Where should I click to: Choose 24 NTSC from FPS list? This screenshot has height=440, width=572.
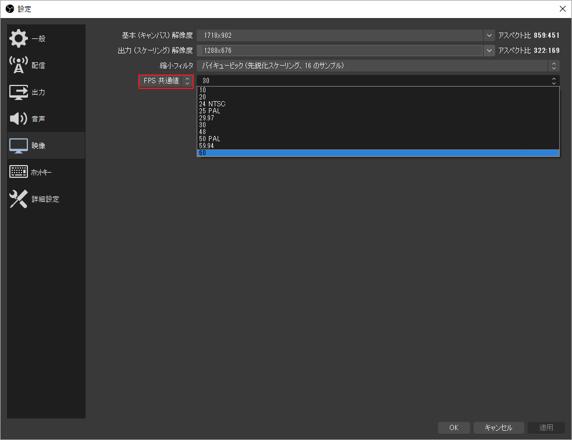(378, 104)
